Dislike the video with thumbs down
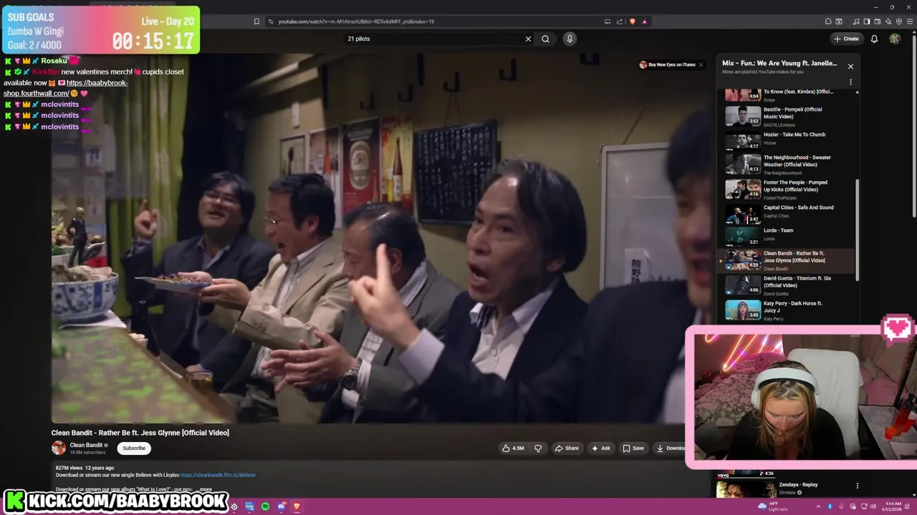Image resolution: width=917 pixels, height=515 pixels. [538, 448]
